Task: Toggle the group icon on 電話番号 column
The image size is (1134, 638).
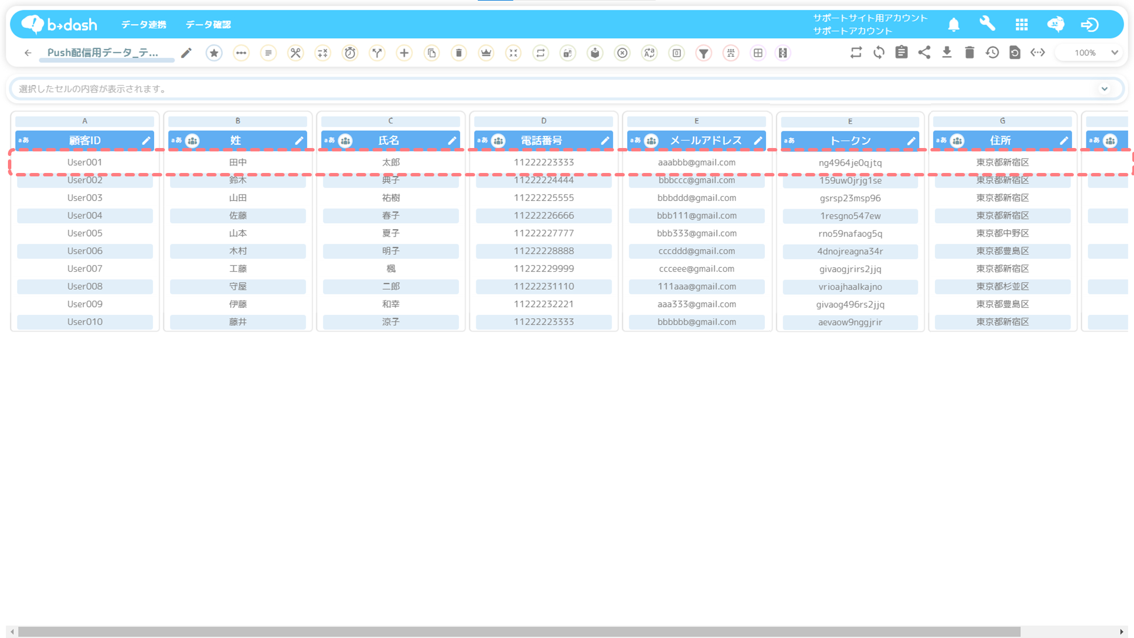Action: (x=498, y=141)
